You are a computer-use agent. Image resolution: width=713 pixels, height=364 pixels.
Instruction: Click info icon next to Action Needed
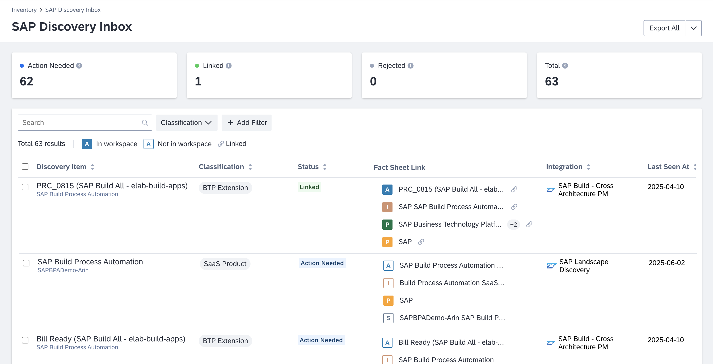79,66
